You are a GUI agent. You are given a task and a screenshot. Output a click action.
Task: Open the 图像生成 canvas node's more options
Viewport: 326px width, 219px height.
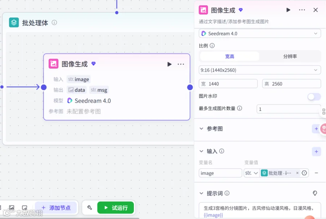[x=181, y=64]
